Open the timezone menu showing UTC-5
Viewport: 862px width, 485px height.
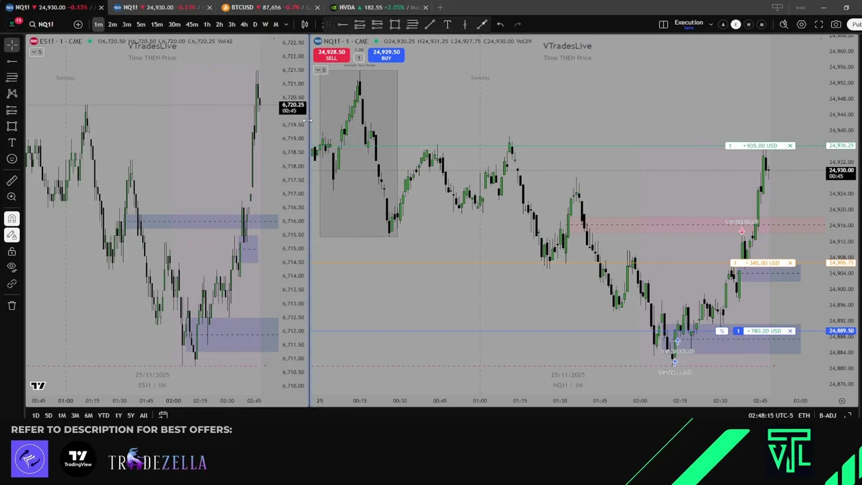tap(770, 416)
